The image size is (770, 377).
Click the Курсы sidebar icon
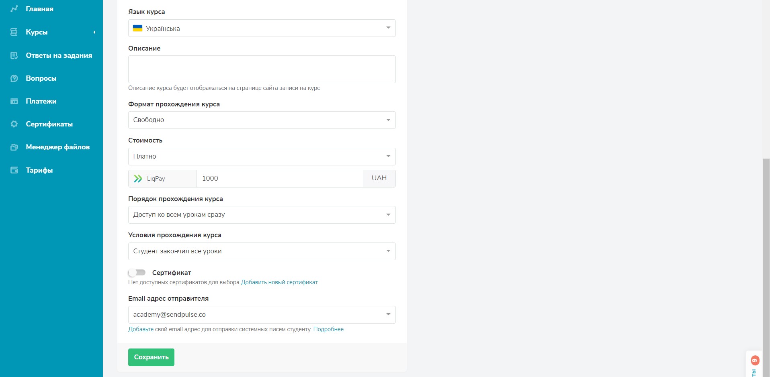[x=14, y=32]
